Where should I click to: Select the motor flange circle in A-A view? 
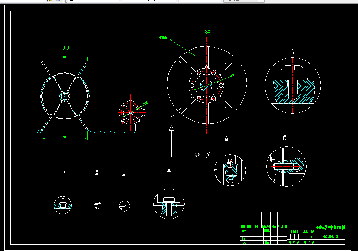point(130,112)
